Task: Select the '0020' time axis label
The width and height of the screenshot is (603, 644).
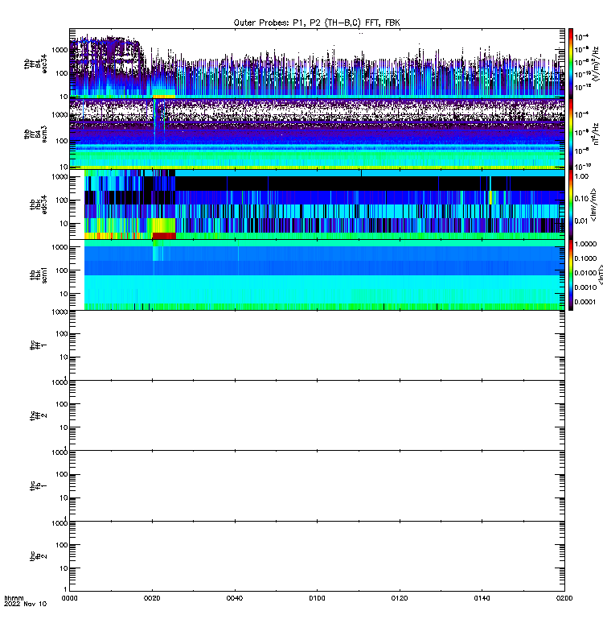Action: [152, 598]
